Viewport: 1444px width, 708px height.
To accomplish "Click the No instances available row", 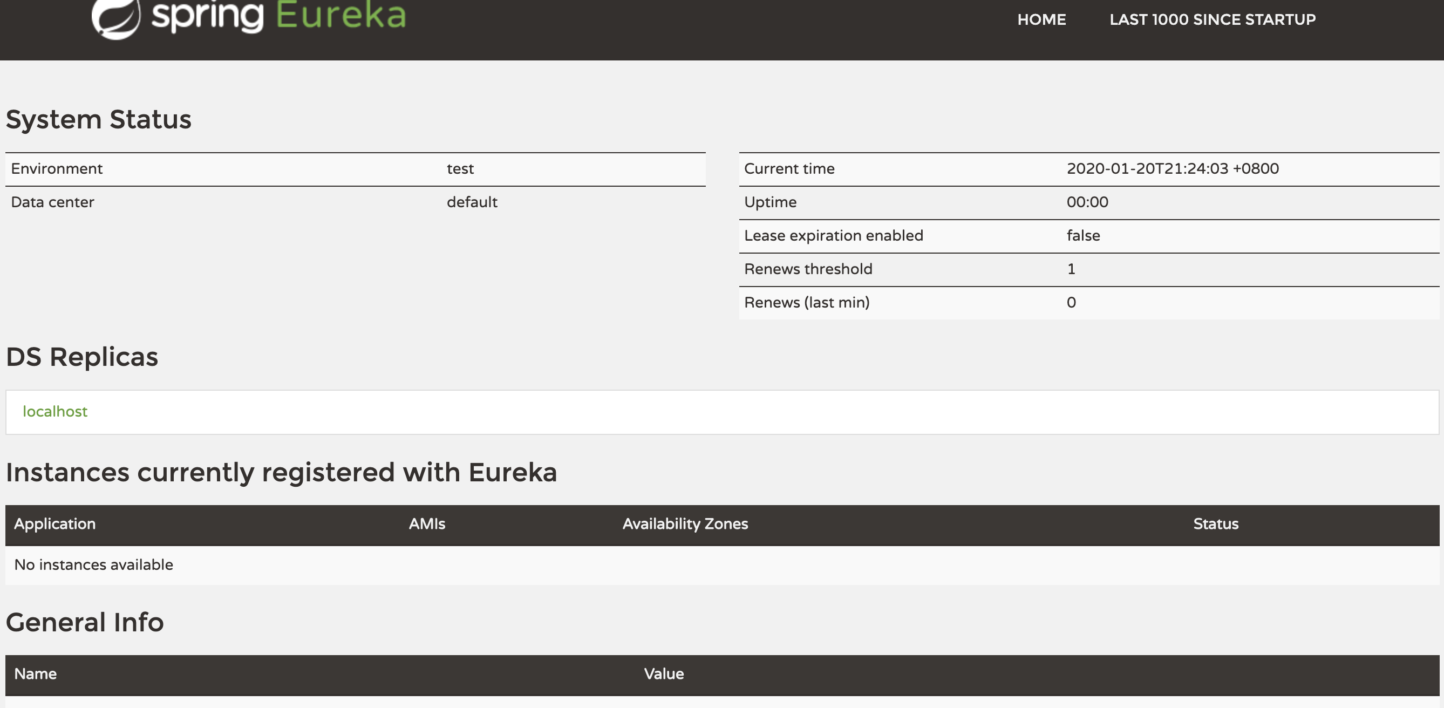I will (93, 564).
